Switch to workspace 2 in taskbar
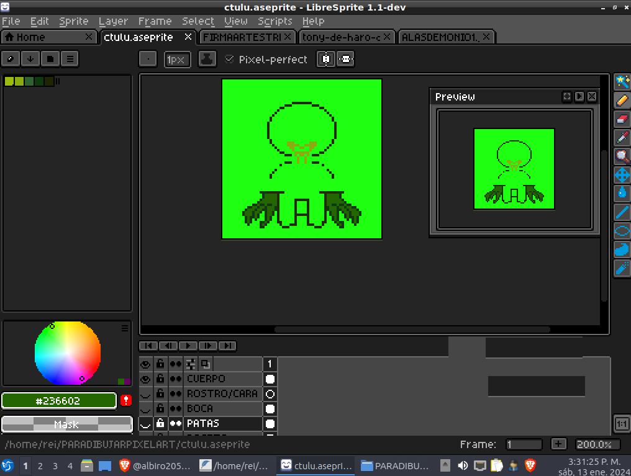This screenshot has width=631, height=476. [x=40, y=465]
